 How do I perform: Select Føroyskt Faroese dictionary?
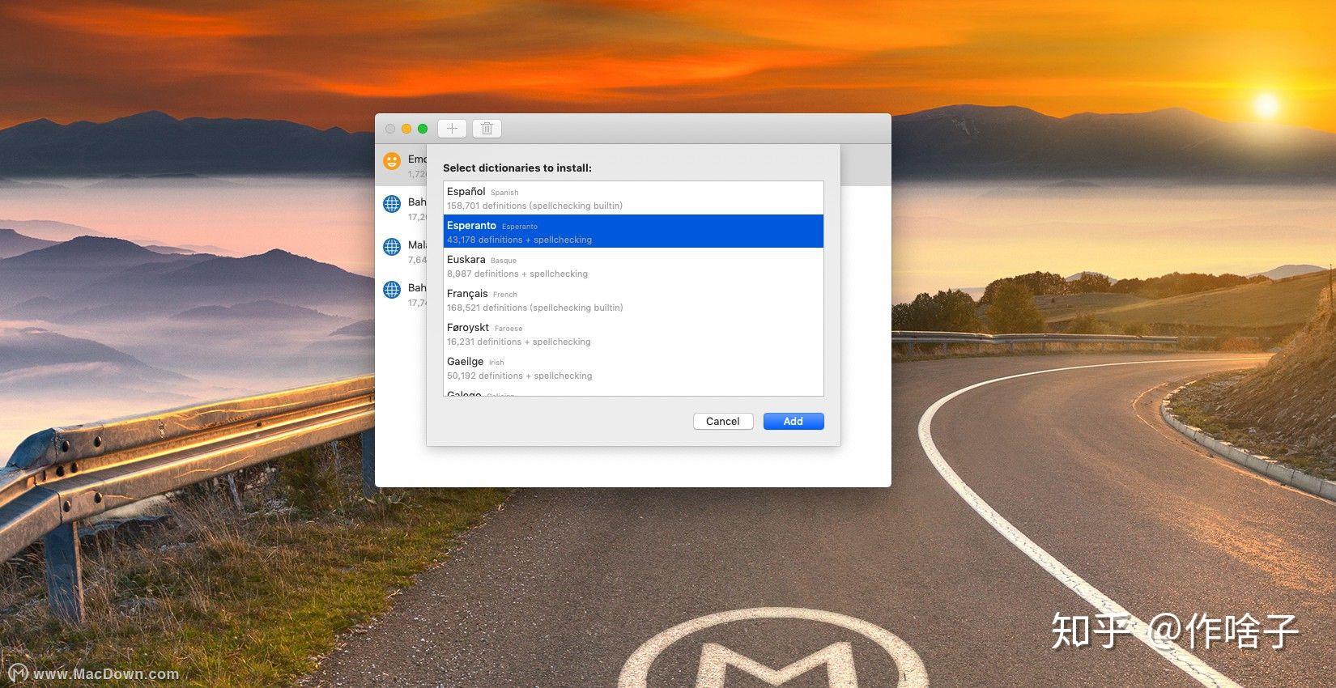(x=633, y=333)
